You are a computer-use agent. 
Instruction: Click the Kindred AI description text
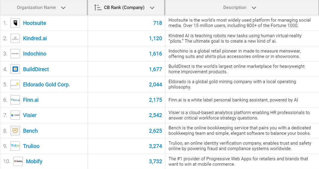(235, 38)
